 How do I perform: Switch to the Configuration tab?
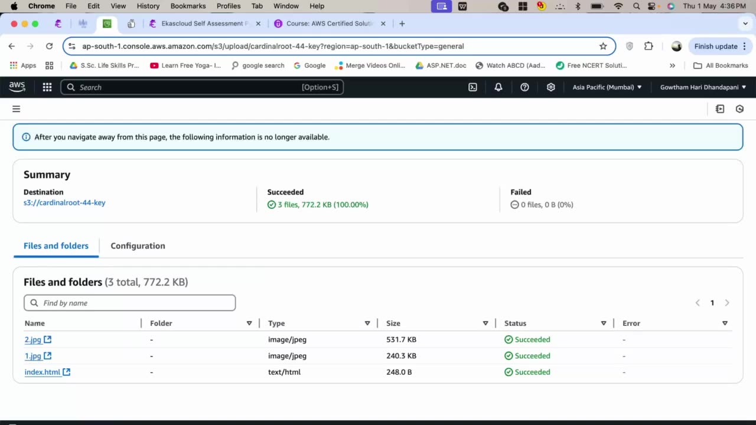click(138, 246)
